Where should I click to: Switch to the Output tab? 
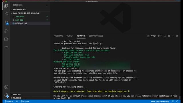(x=70, y=36)
